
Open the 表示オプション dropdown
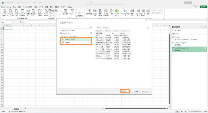click(x=66, y=34)
